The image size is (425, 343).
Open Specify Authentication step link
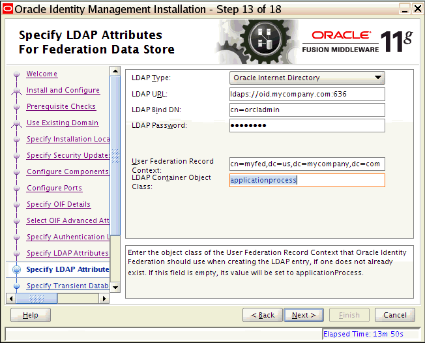coord(68,237)
